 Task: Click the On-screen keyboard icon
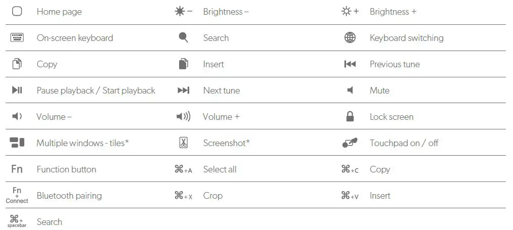pos(17,37)
